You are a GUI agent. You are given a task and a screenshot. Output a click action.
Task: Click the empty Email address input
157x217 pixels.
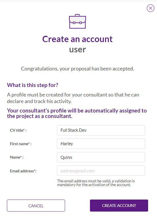point(101,171)
